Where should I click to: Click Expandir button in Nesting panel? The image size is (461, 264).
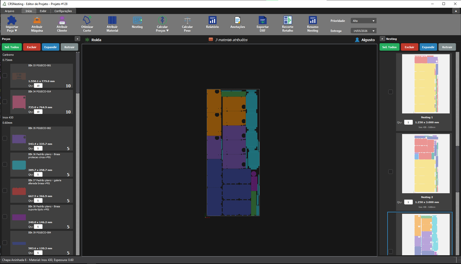[x=428, y=47]
